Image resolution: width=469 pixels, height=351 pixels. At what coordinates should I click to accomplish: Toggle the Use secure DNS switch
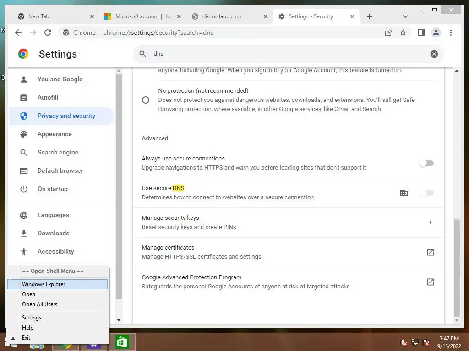coord(426,193)
